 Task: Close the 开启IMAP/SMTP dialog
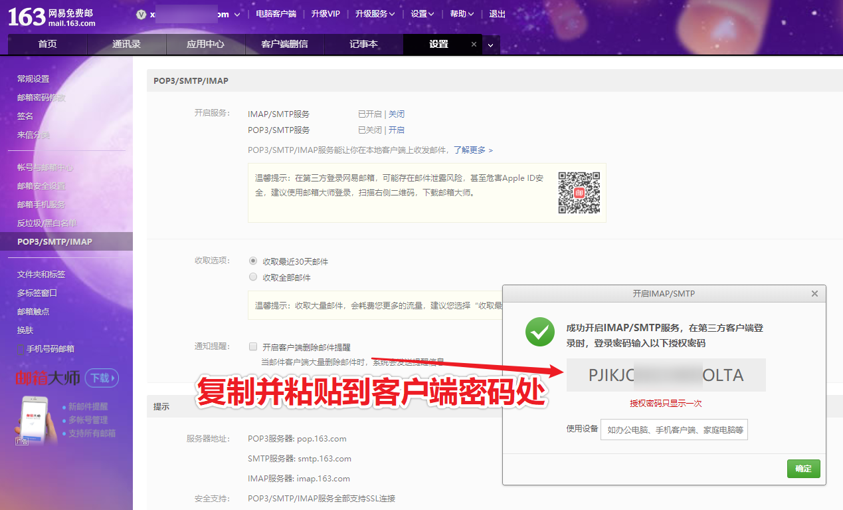(x=814, y=293)
